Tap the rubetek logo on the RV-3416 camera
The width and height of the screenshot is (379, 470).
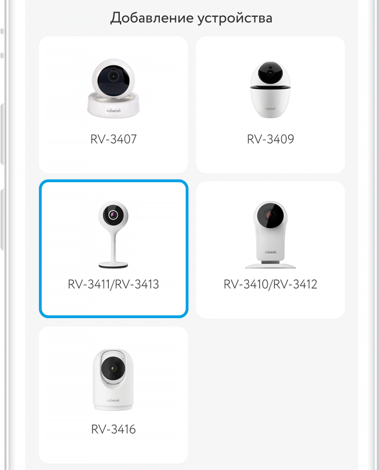[113, 400]
